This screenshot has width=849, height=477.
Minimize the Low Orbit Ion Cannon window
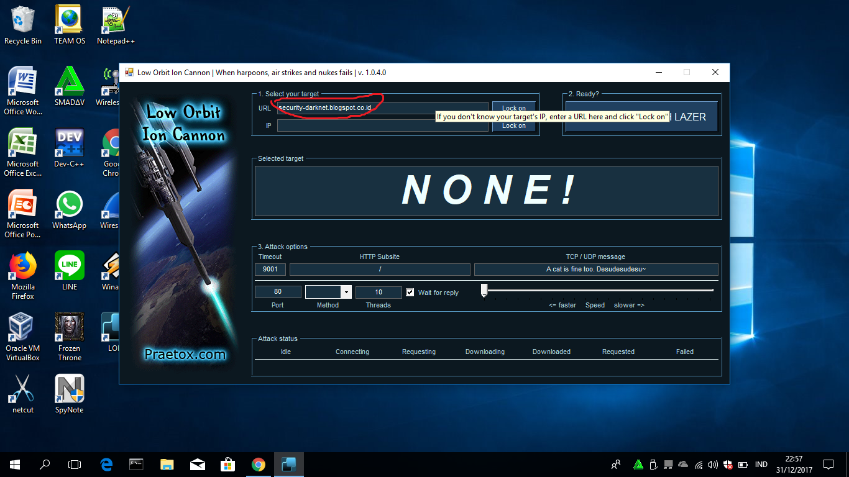coord(658,72)
